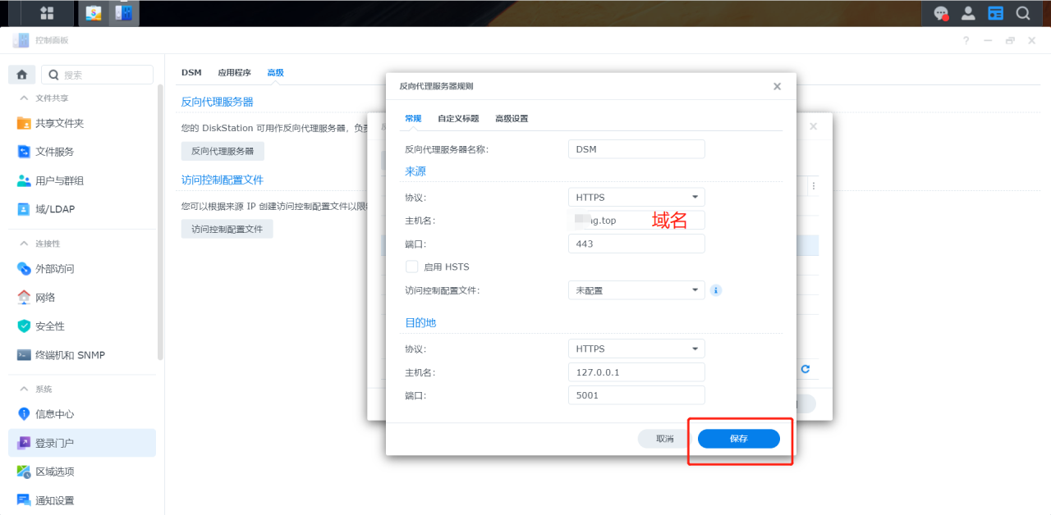
Task: Collapse the System (系统) section
Action: pyautogui.click(x=24, y=389)
